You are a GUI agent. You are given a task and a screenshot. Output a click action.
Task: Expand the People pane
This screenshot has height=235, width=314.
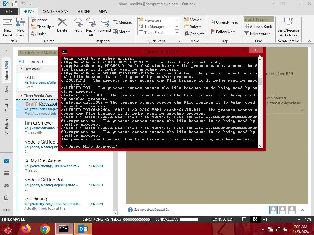coord(303,210)
